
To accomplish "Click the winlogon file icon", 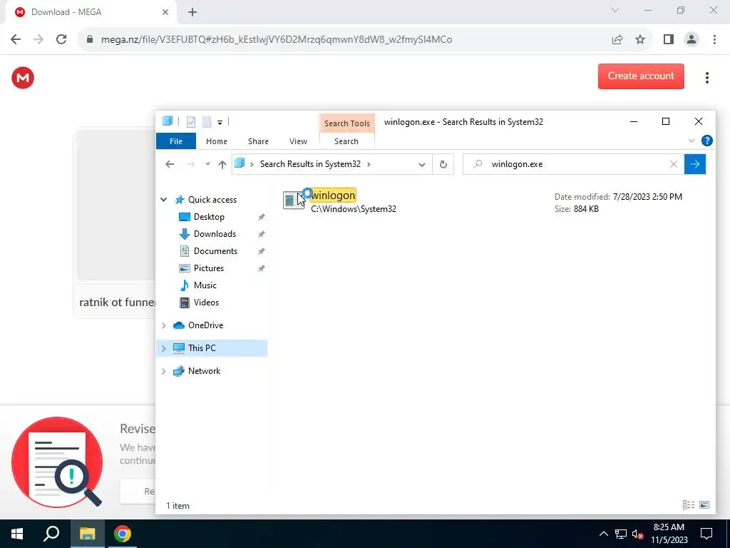I will [293, 201].
